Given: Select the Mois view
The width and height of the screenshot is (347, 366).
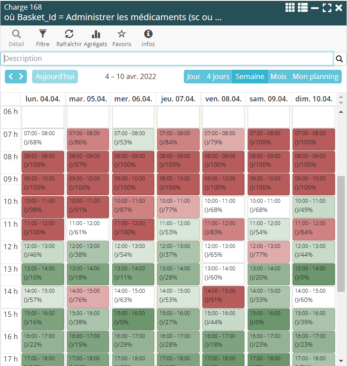Looking at the screenshot, I should click(278, 76).
